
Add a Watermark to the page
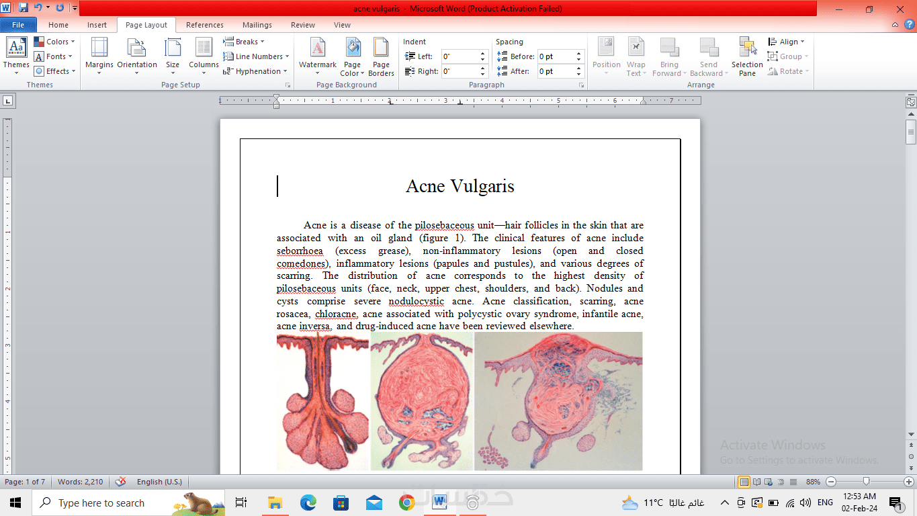tap(318, 56)
